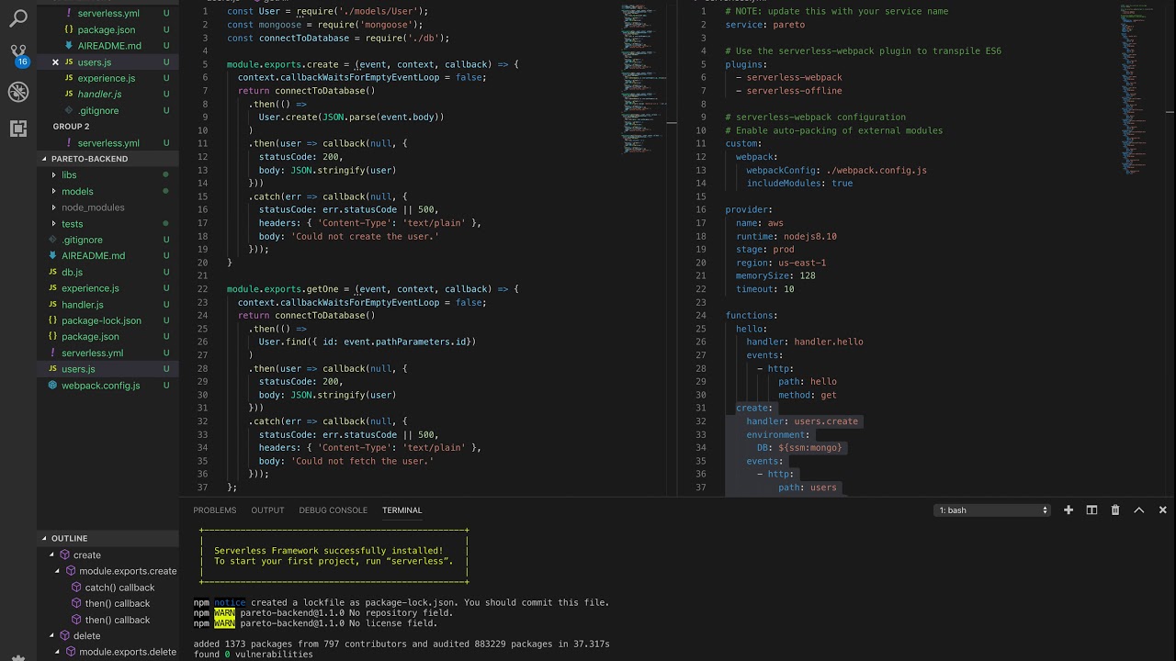
Task: Click 'DB: ${ssm:mongo}' line
Action: point(799,448)
